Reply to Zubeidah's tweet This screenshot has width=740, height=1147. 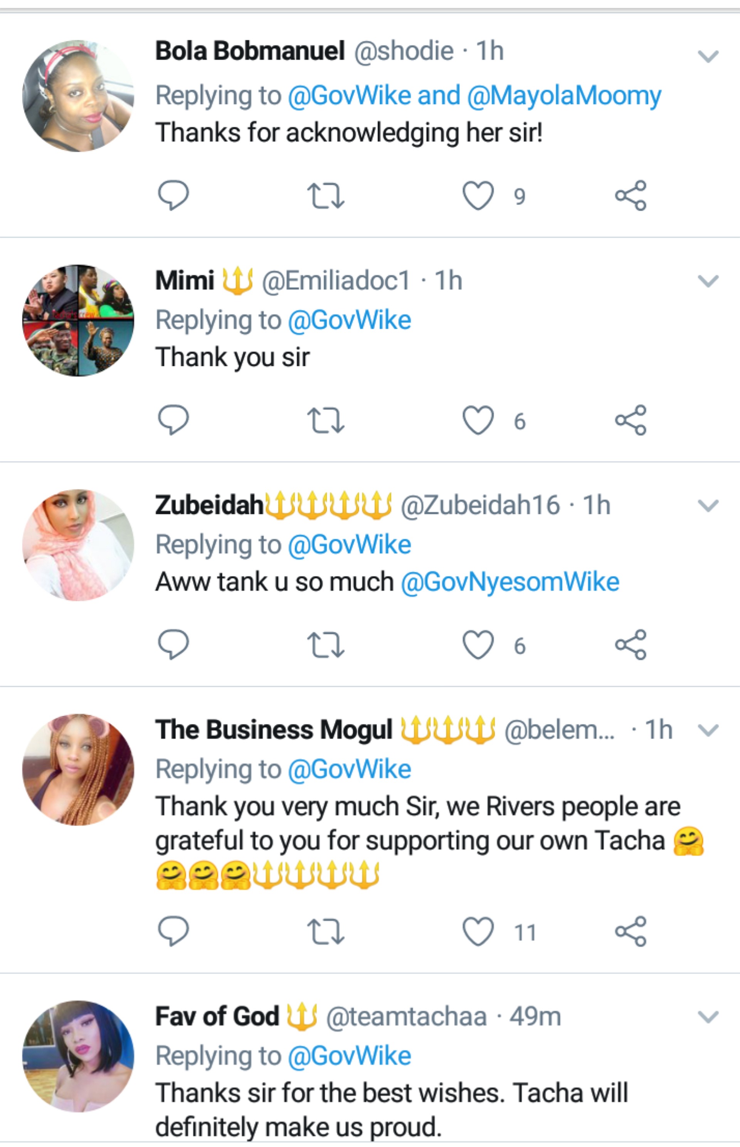(173, 645)
